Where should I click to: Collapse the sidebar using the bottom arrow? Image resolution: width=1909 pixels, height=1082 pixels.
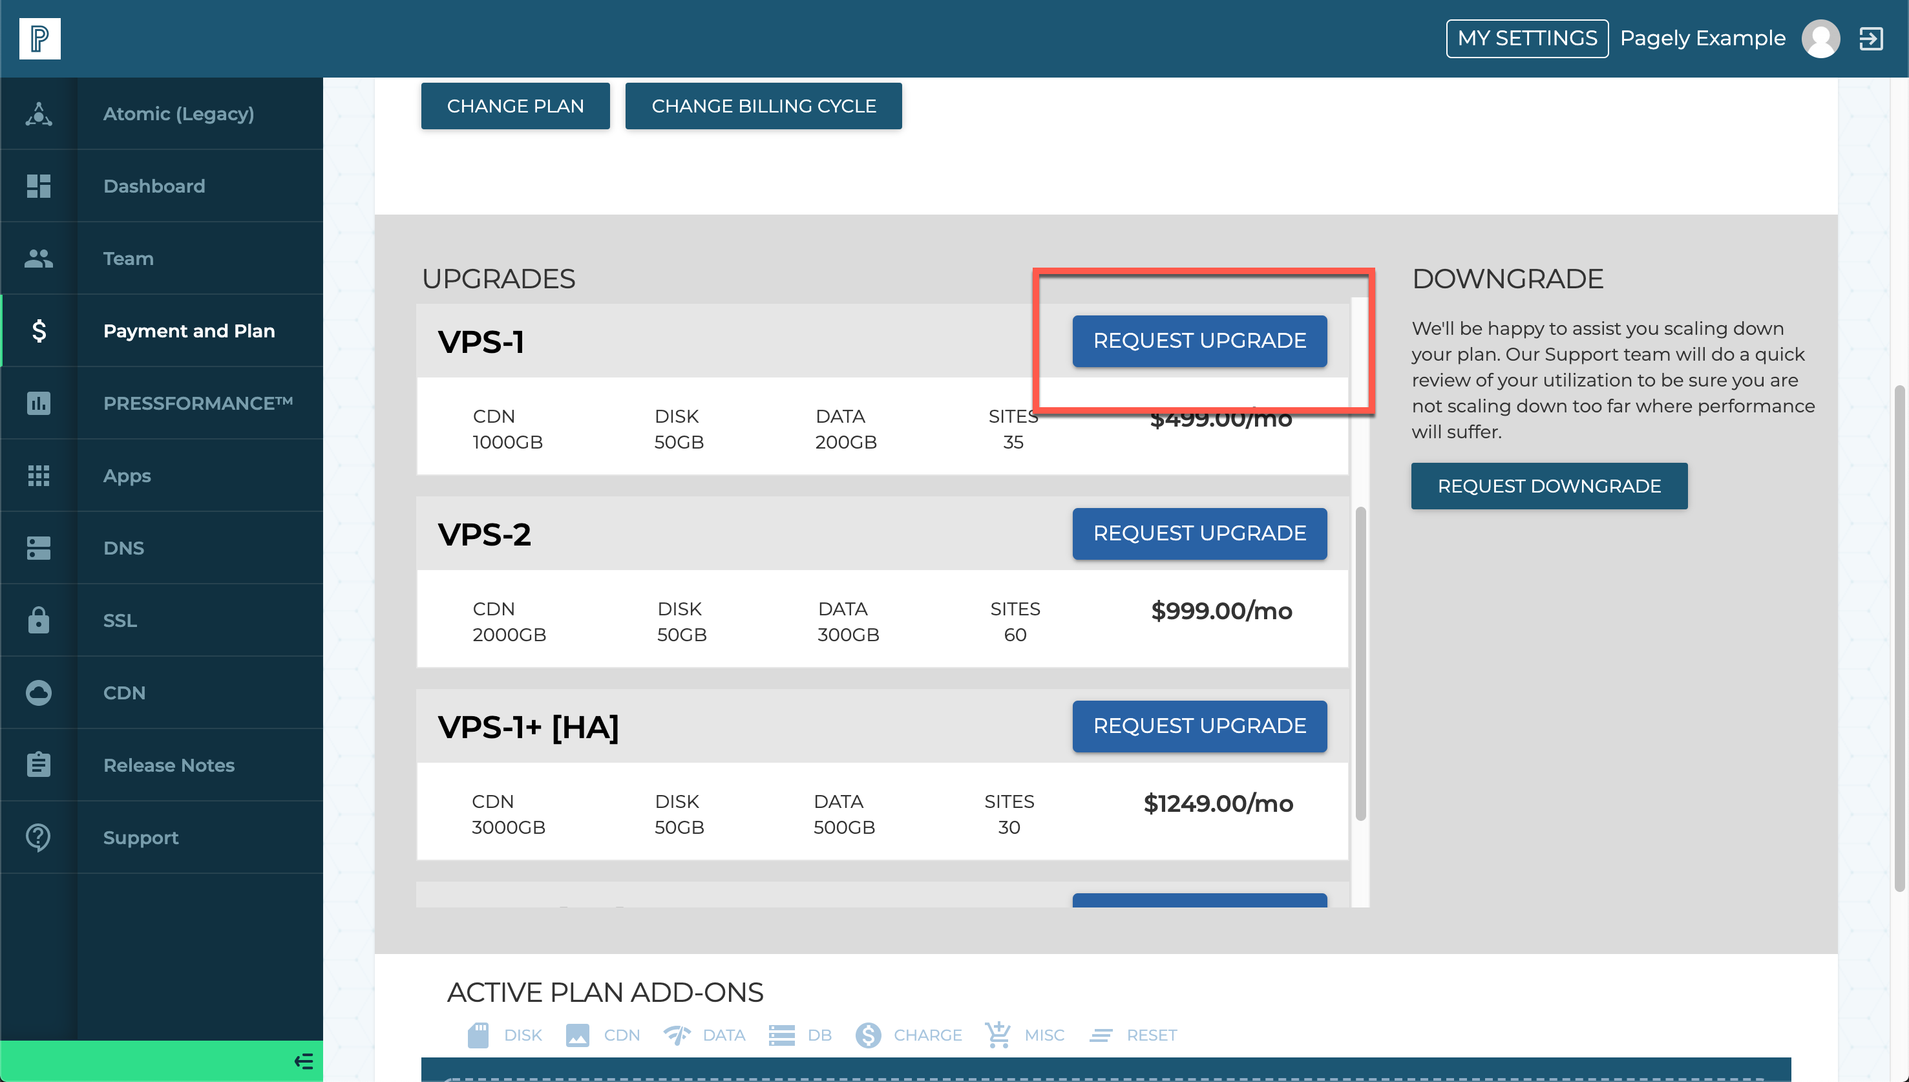point(303,1061)
